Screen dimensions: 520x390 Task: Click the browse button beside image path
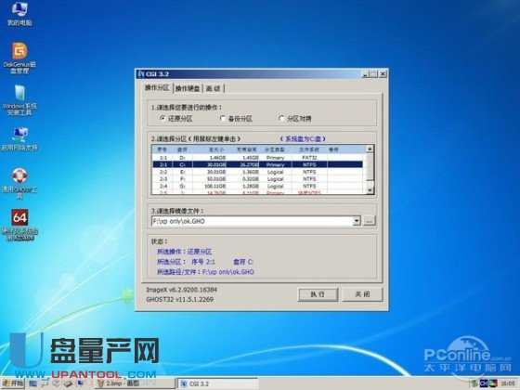370,221
